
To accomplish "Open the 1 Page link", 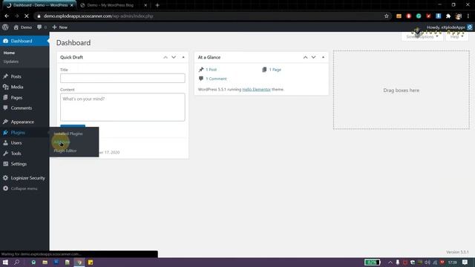I will [x=275, y=70].
